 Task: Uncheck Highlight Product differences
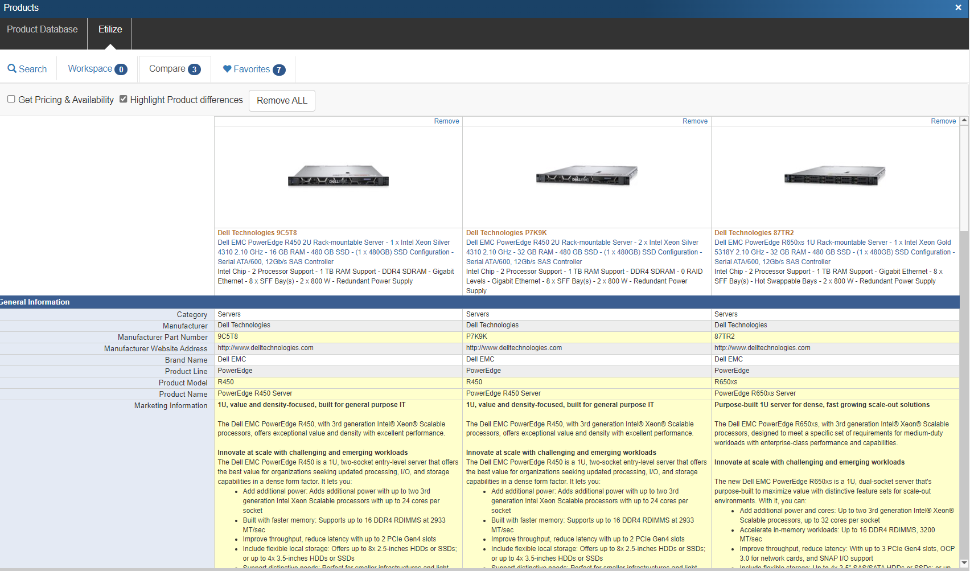click(x=124, y=99)
